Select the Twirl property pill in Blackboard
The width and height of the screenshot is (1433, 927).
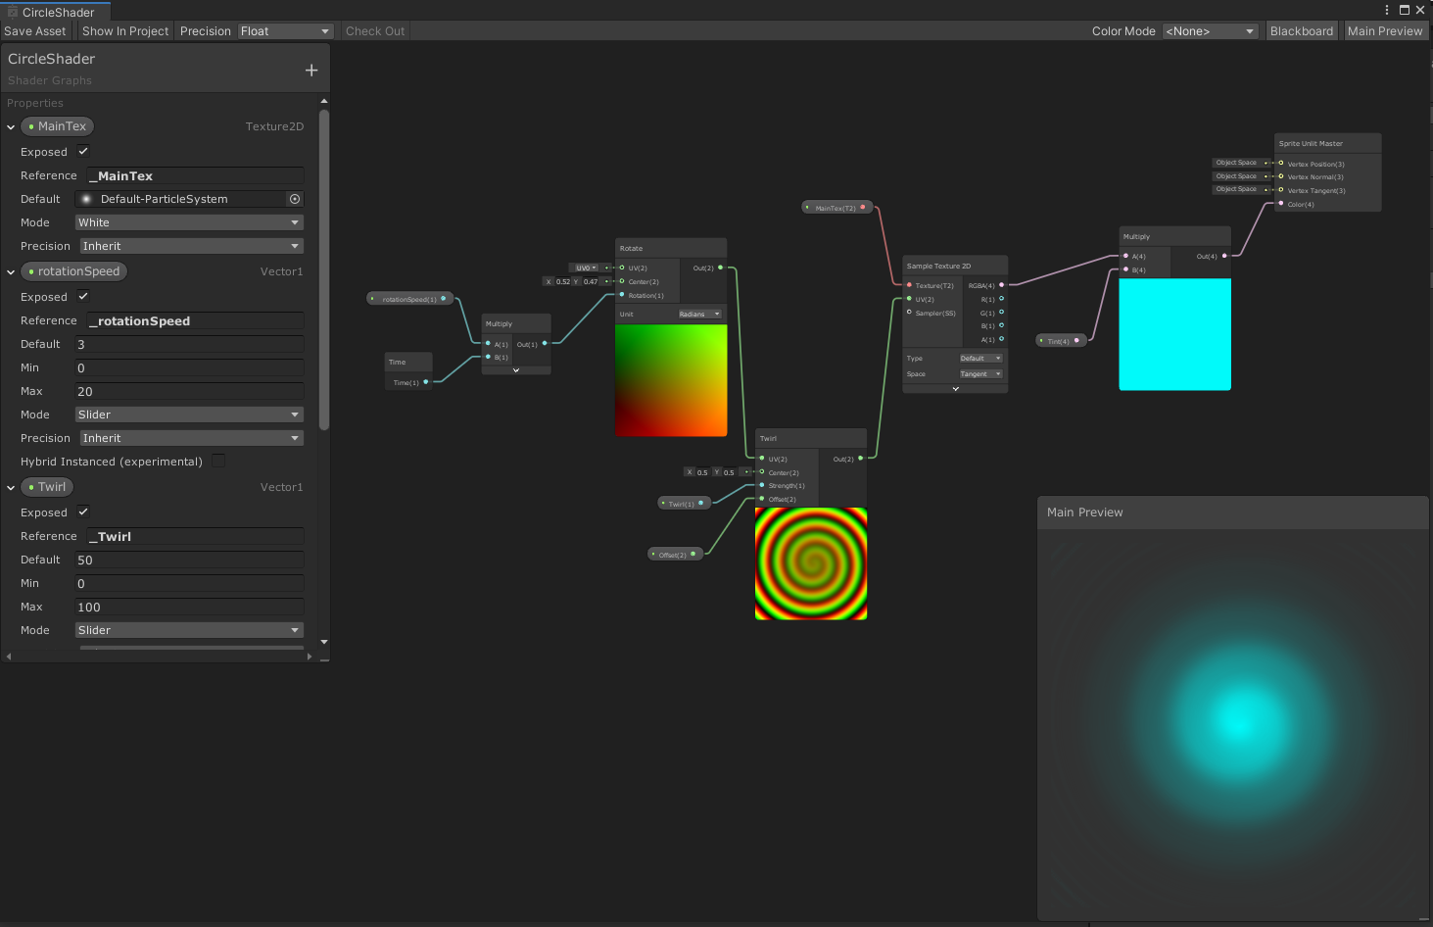point(47,487)
